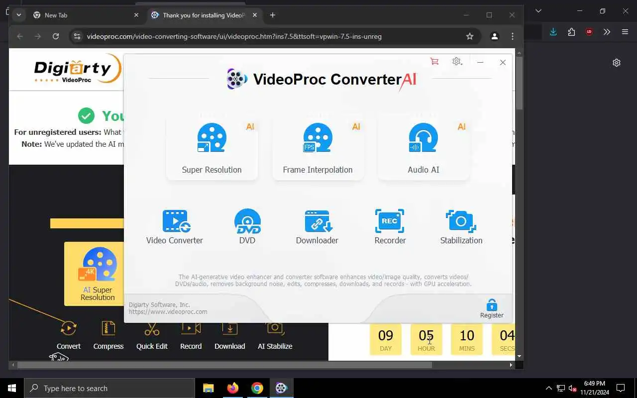Open the Chrome profile menu
The height and width of the screenshot is (398, 637).
pyautogui.click(x=495, y=36)
